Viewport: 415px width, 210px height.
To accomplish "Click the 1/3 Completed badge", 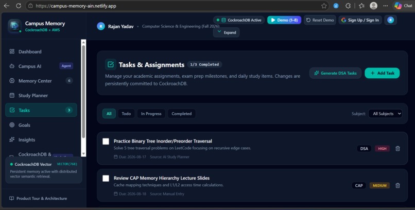I will click(204, 64).
